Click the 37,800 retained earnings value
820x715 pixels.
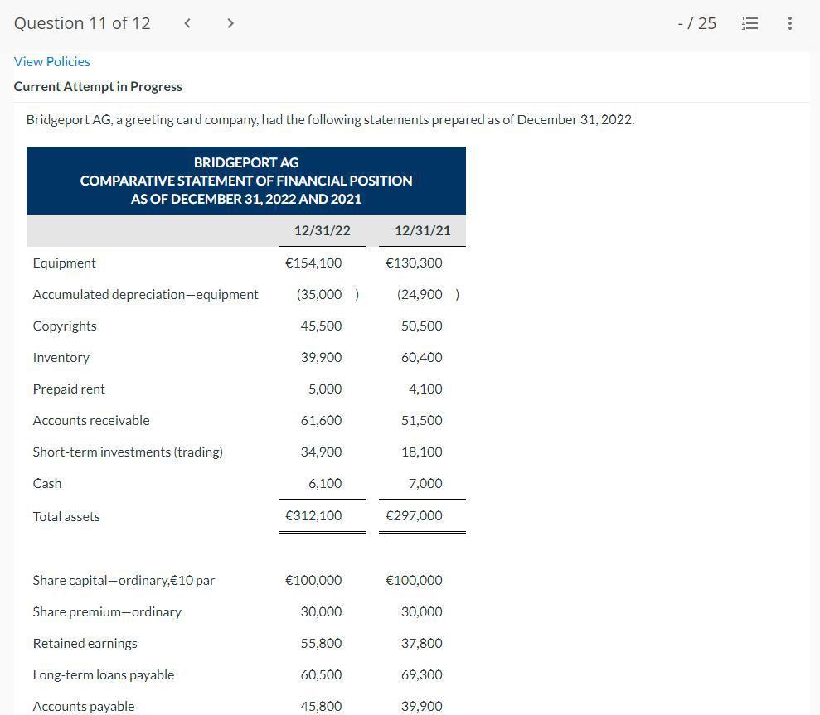point(421,643)
